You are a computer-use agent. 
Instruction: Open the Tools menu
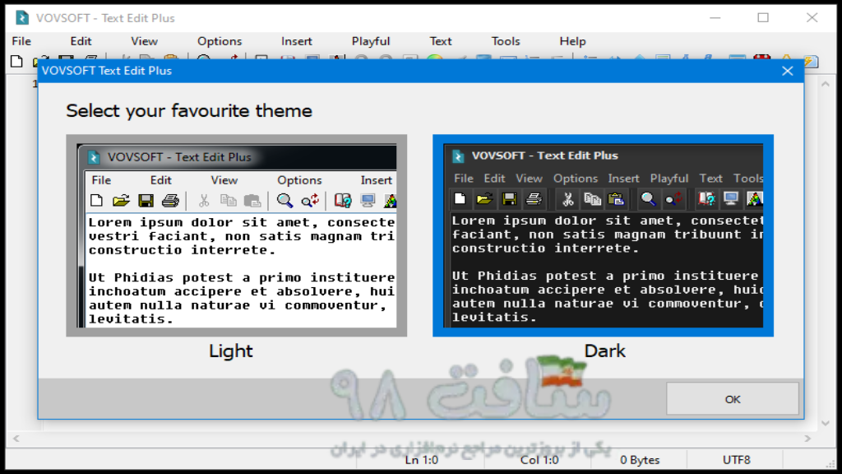click(x=506, y=41)
